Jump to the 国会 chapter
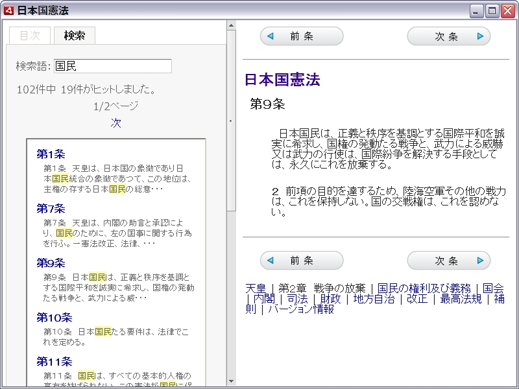 click(493, 289)
